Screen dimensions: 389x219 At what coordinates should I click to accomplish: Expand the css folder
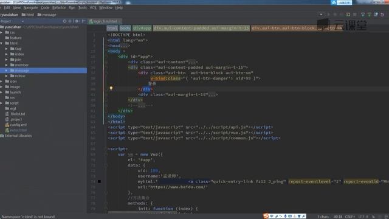coord(1,32)
